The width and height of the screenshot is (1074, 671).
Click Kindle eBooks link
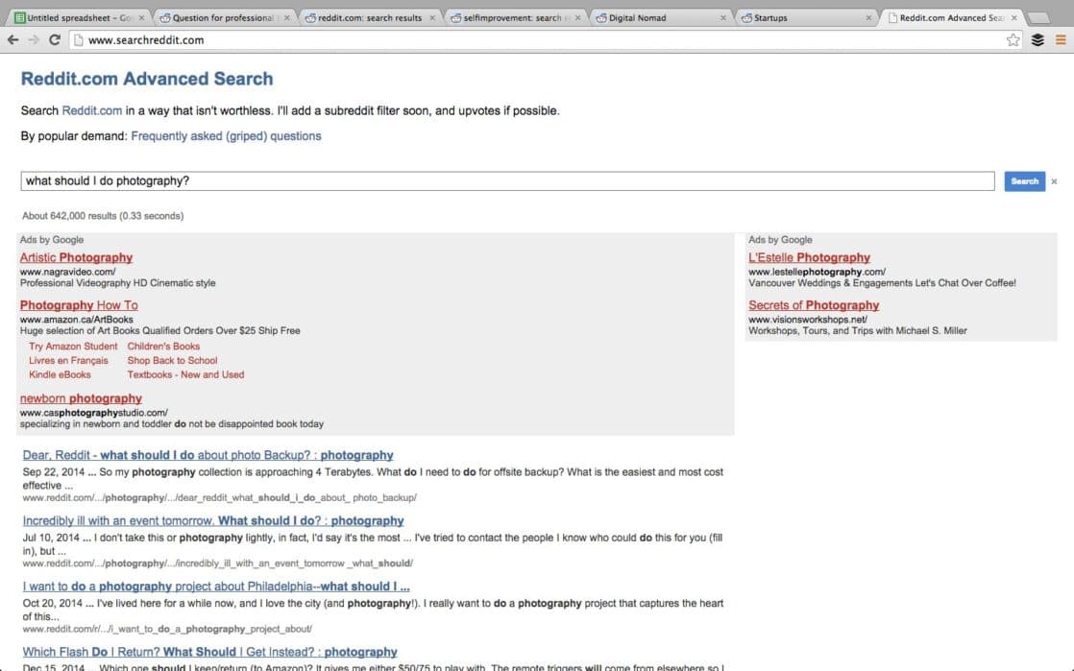tap(60, 374)
